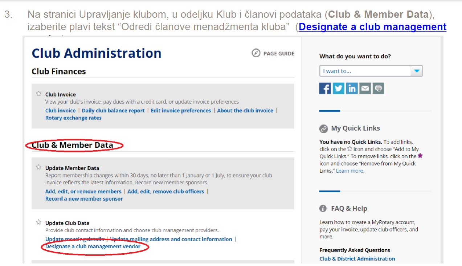Click Designate a club management vendor

coord(93,247)
